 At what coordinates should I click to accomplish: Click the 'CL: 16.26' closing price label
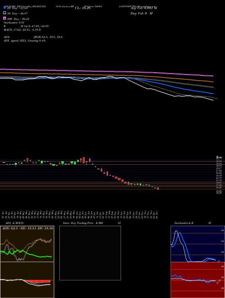click(x=83, y=8)
